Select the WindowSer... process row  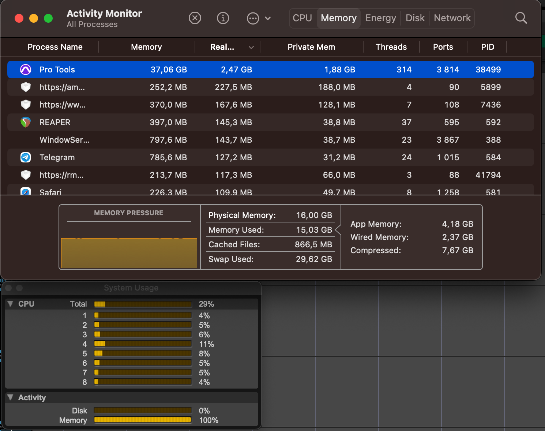point(271,140)
